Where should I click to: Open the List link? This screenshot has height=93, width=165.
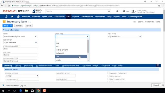tap(135, 22)
